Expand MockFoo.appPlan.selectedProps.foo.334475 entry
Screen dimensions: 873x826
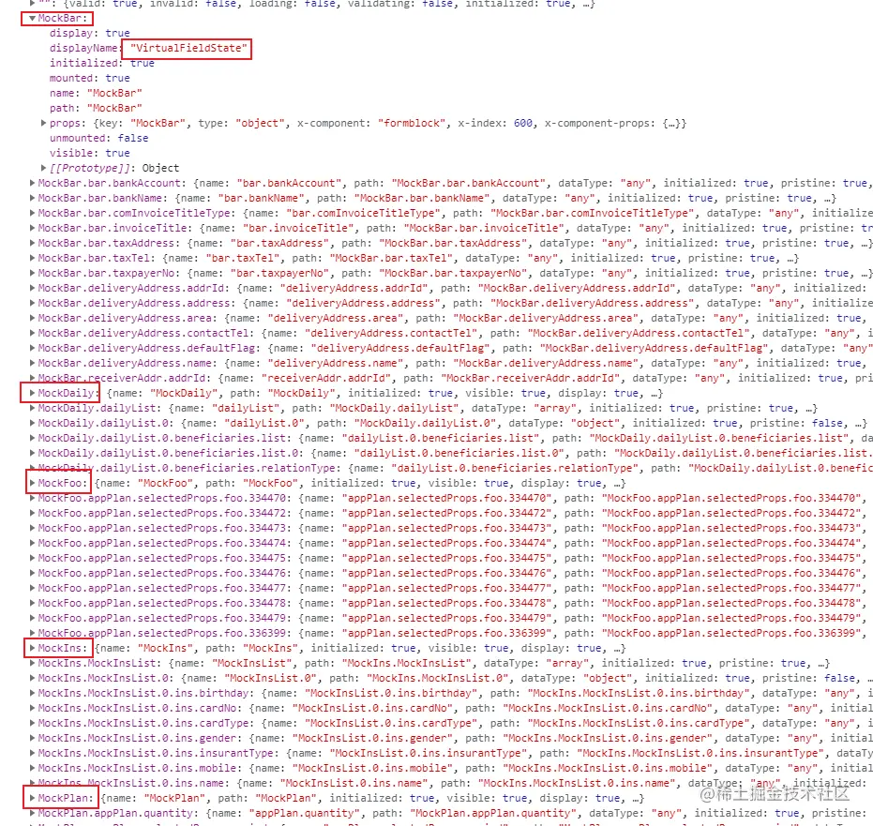32,558
